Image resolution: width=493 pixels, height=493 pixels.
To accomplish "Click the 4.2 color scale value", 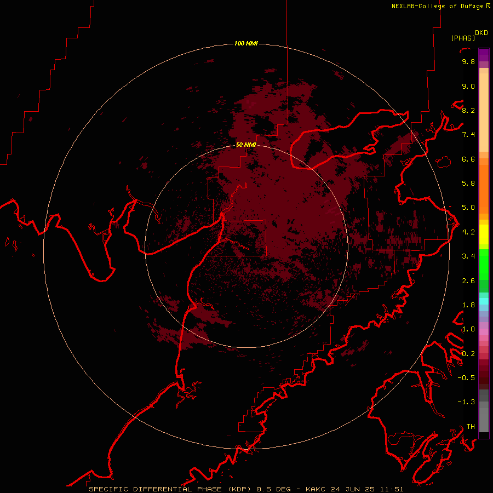I will point(468,232).
